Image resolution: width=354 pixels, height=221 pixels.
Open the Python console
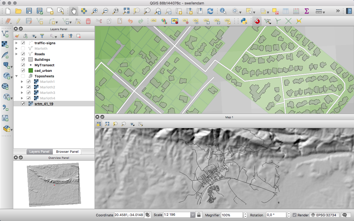pos(244,21)
